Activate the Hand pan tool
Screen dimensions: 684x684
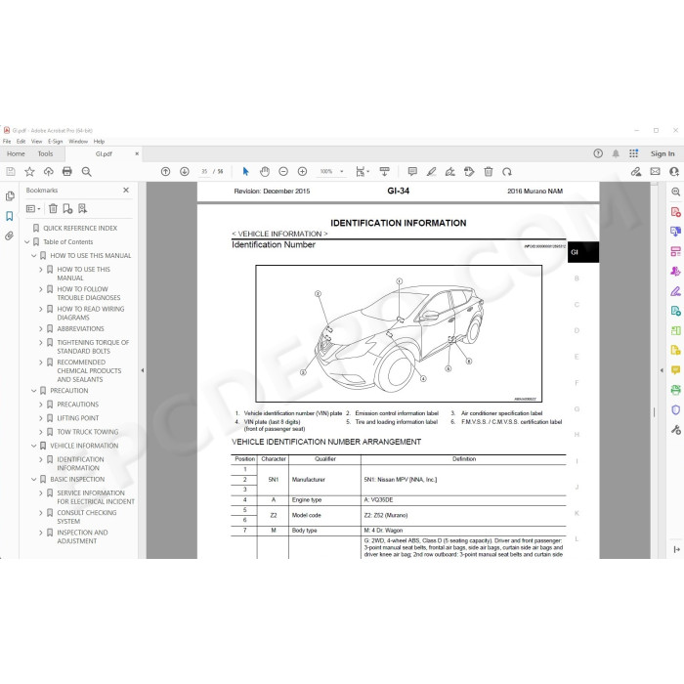tap(265, 171)
